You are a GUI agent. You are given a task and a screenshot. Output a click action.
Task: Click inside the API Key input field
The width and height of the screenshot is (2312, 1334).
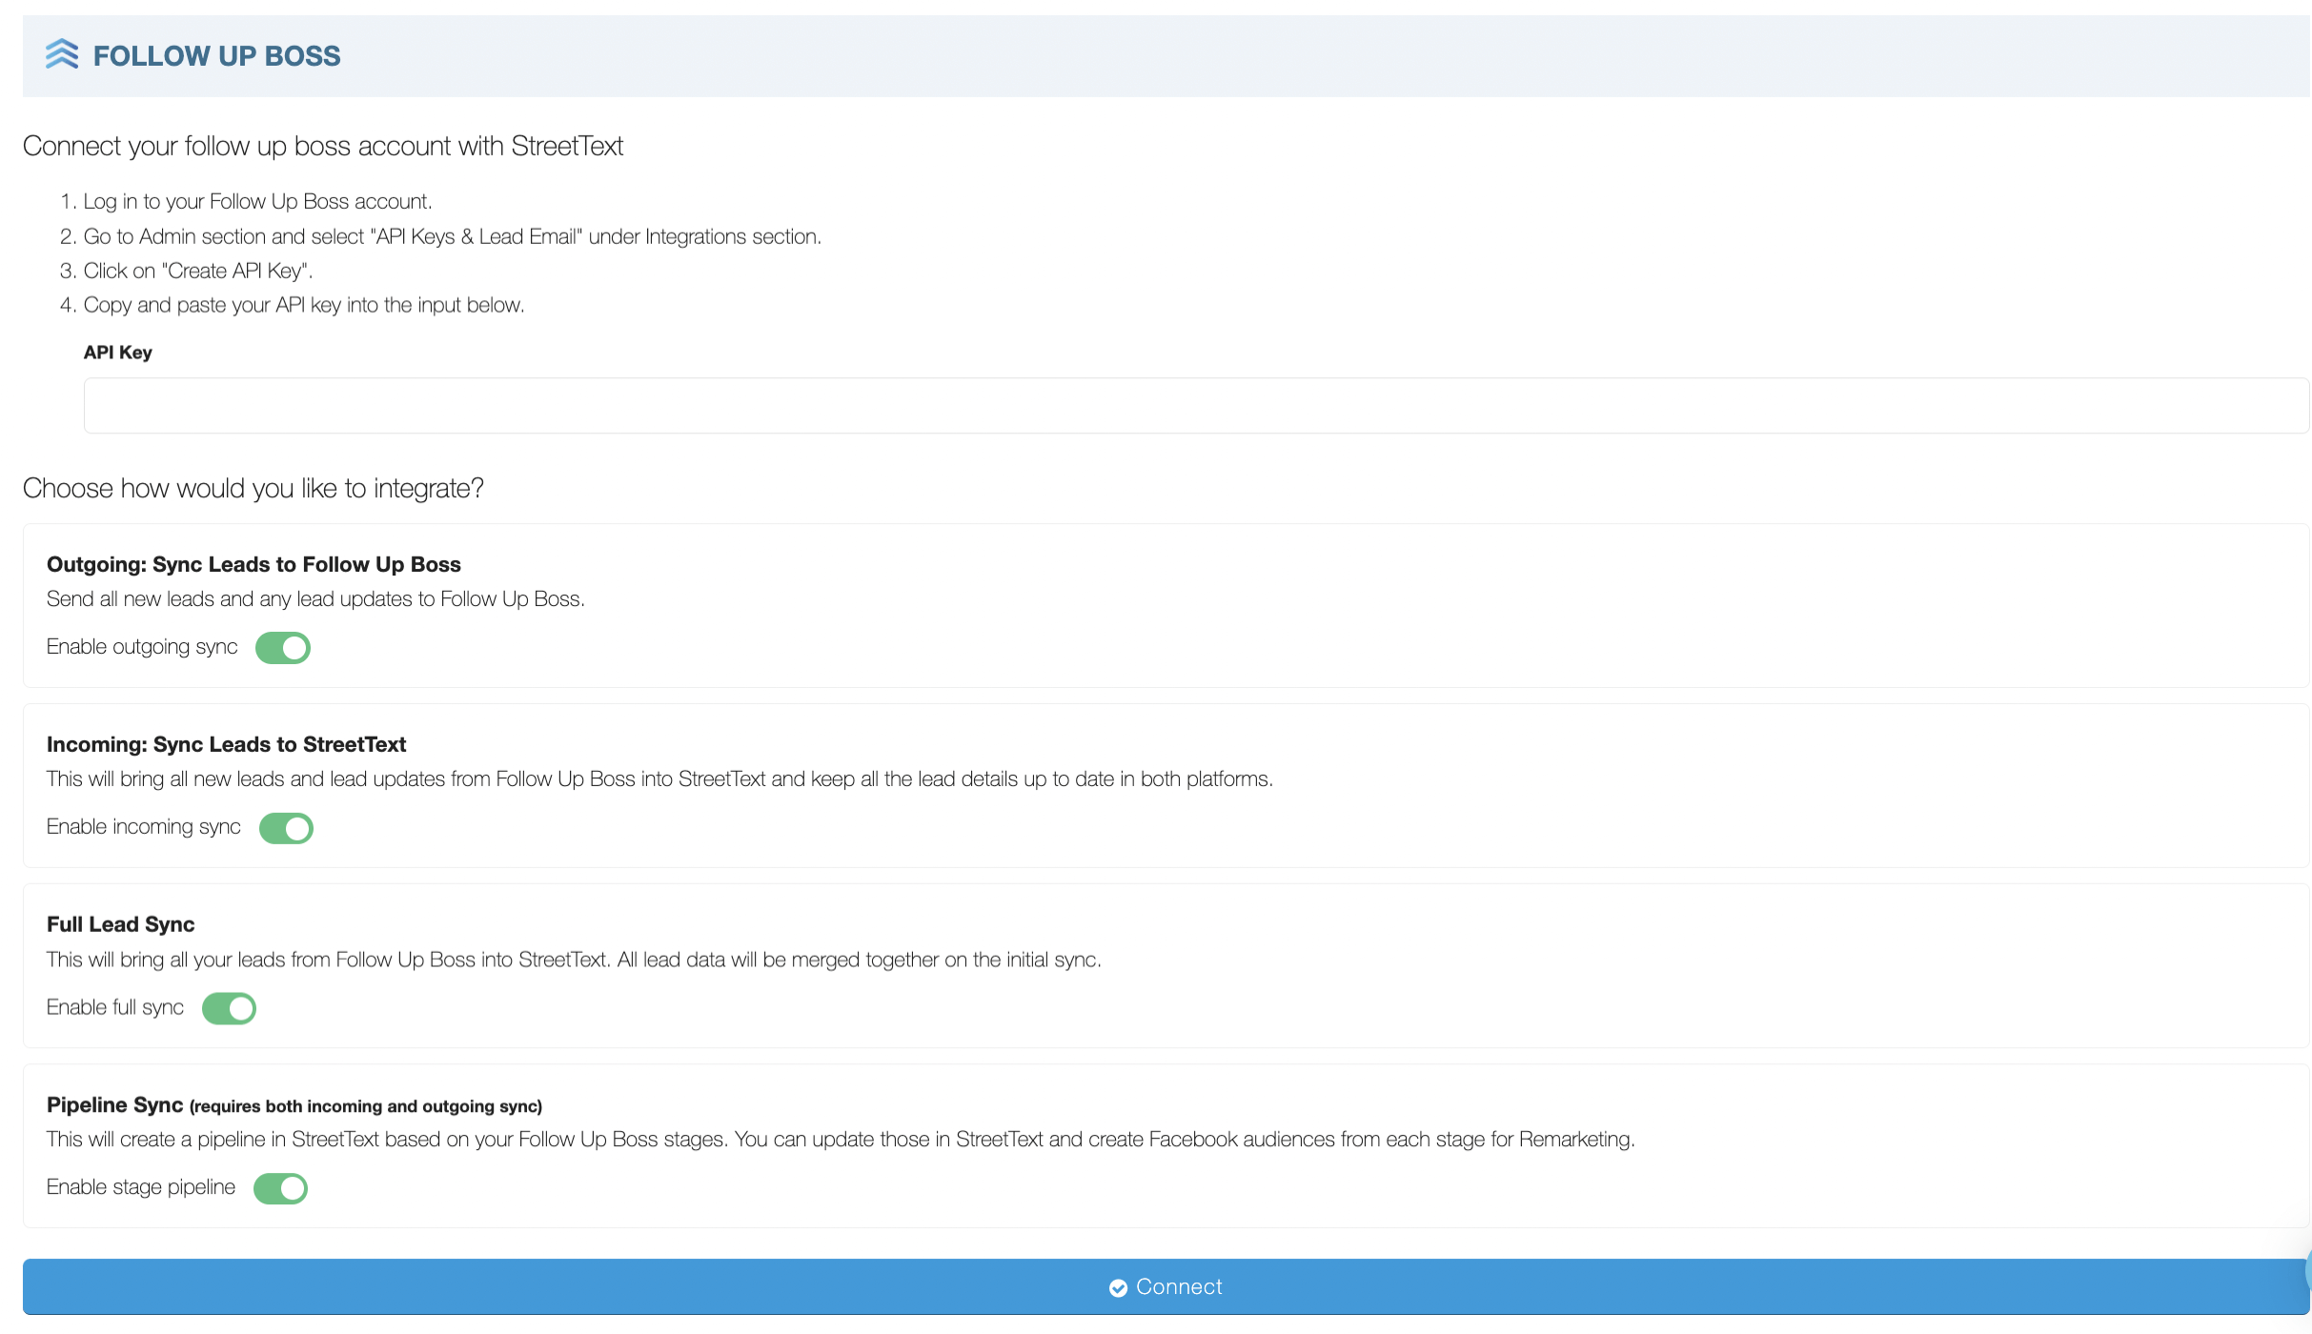1196,406
